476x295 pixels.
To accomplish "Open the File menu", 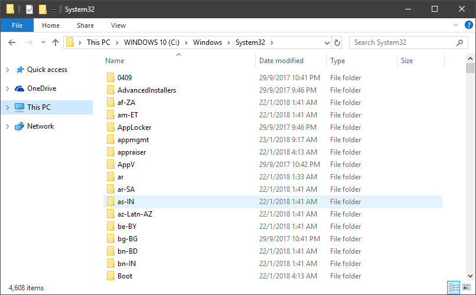I will [17, 25].
